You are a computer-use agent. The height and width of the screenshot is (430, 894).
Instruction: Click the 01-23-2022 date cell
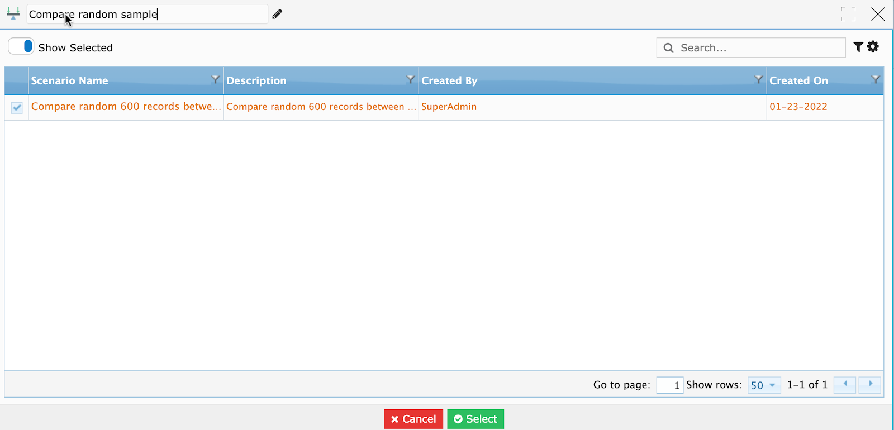[825, 107]
